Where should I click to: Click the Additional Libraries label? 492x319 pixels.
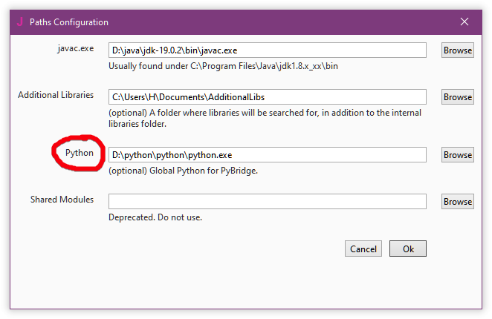pos(56,95)
